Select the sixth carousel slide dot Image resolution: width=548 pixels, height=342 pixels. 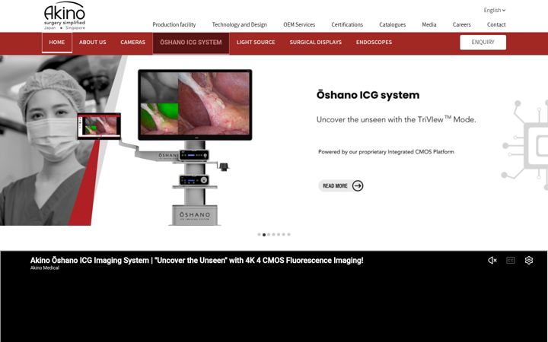(x=283, y=235)
